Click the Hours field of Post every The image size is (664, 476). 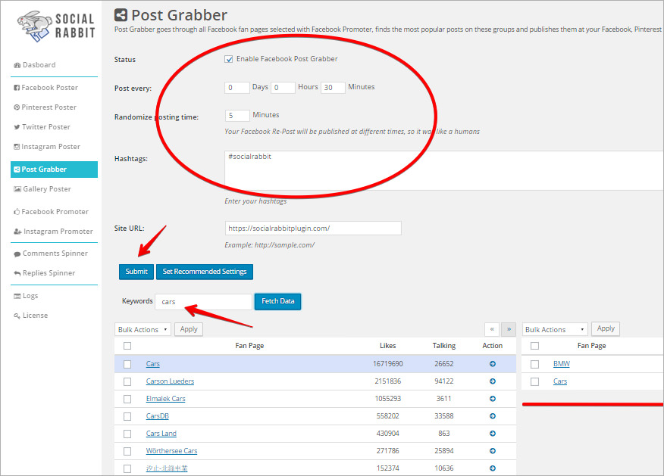tap(283, 88)
